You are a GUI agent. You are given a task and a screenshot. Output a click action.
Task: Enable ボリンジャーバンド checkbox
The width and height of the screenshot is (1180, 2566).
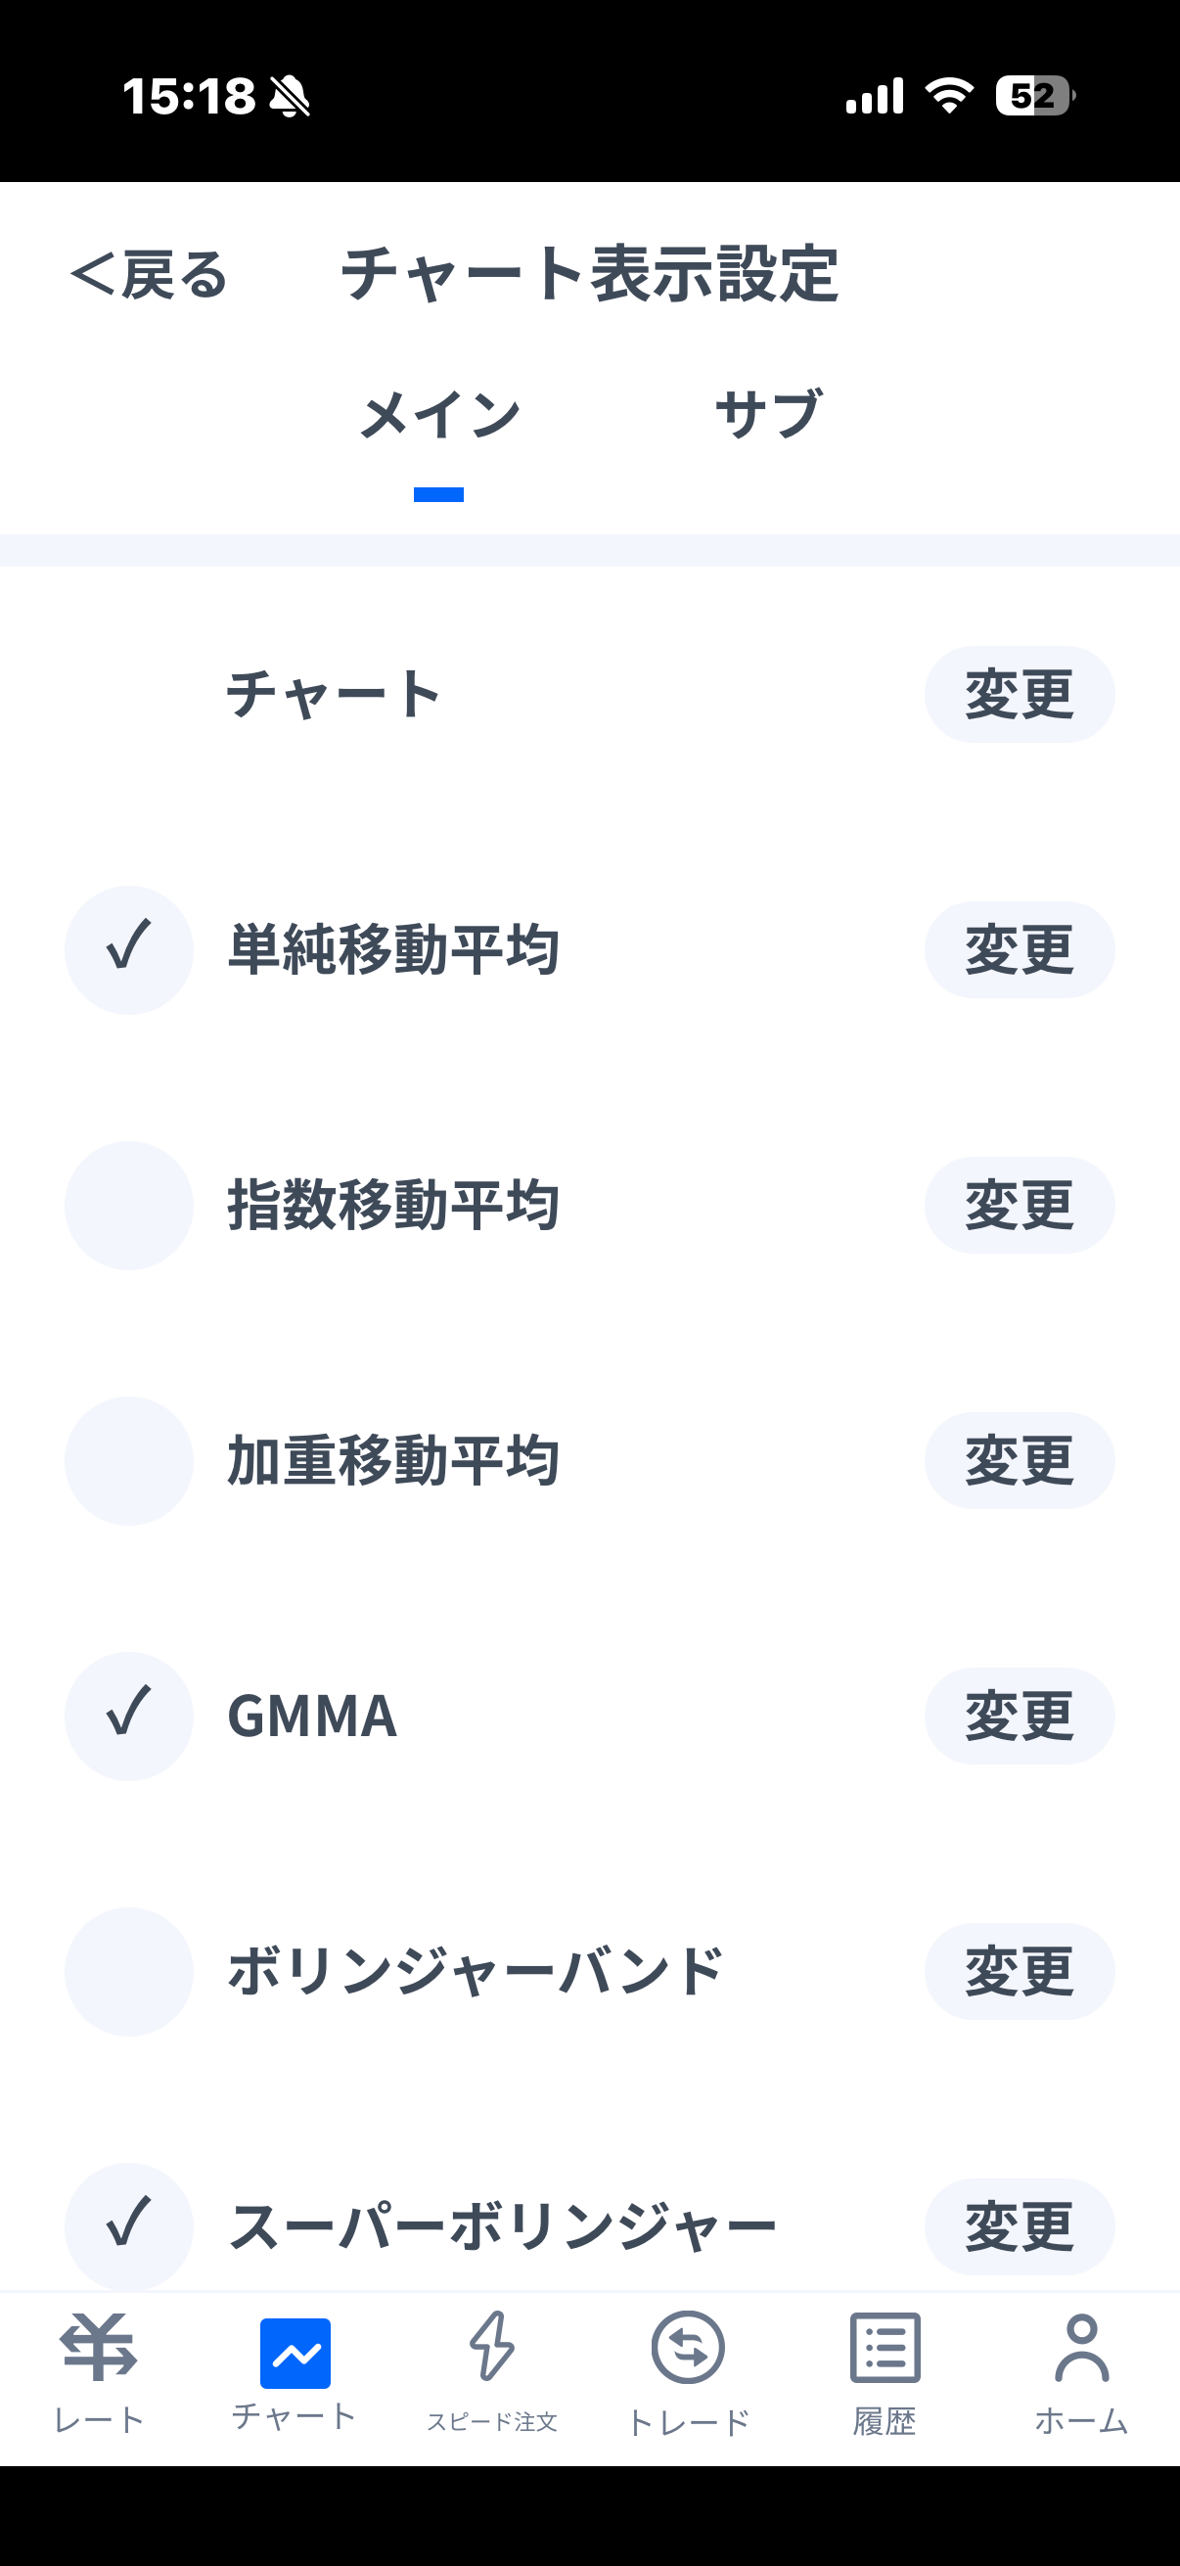(129, 1971)
